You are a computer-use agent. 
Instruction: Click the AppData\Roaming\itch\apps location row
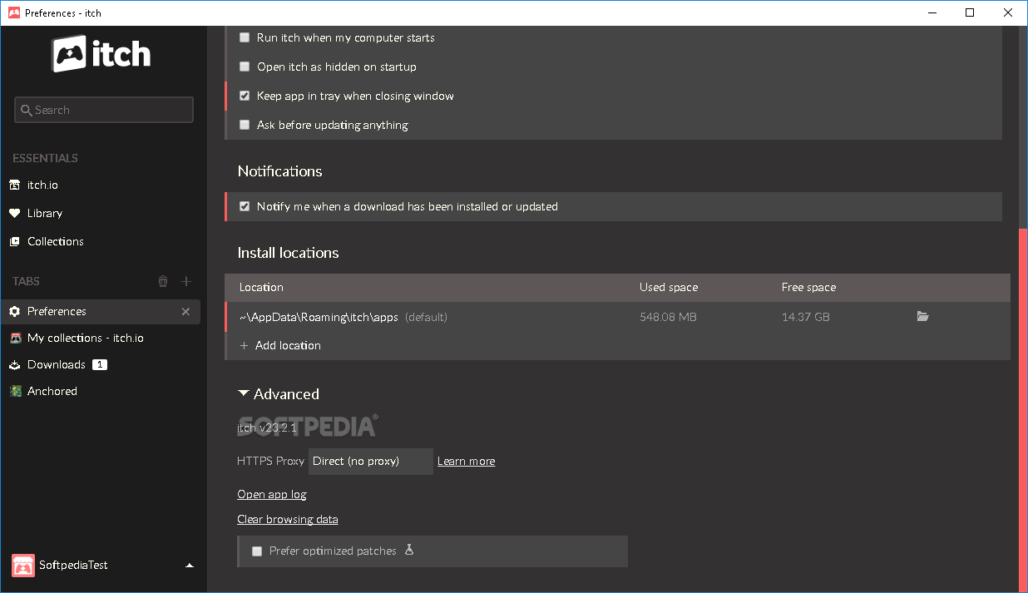[617, 317]
